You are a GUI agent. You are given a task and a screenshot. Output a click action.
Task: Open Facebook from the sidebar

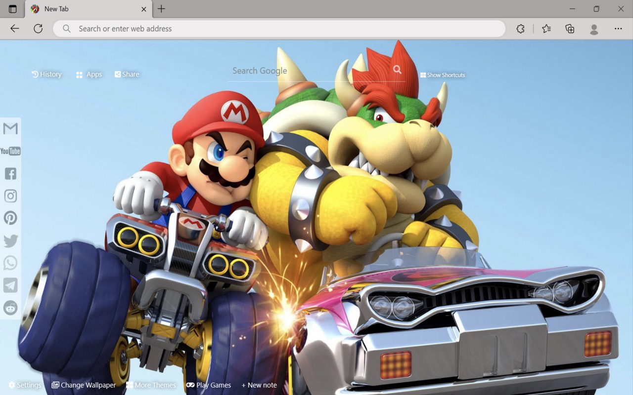(10, 173)
